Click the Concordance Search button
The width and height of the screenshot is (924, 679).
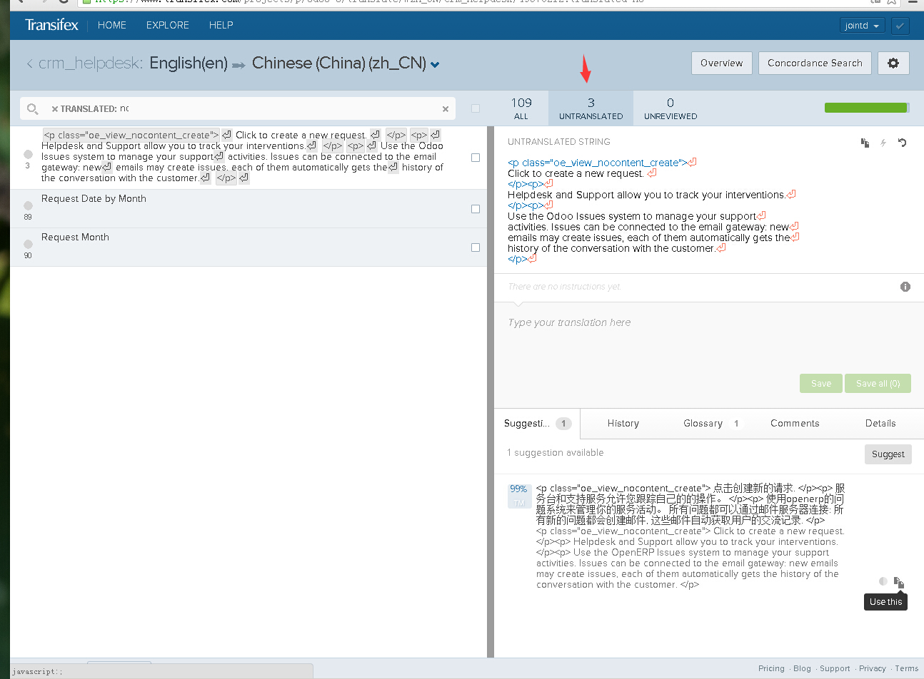815,63
